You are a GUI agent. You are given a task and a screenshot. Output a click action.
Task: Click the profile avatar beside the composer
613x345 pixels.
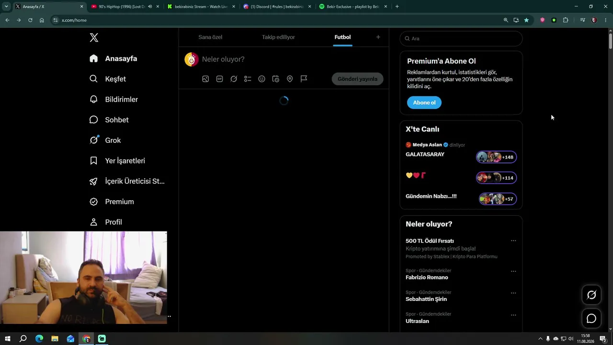pos(191,59)
